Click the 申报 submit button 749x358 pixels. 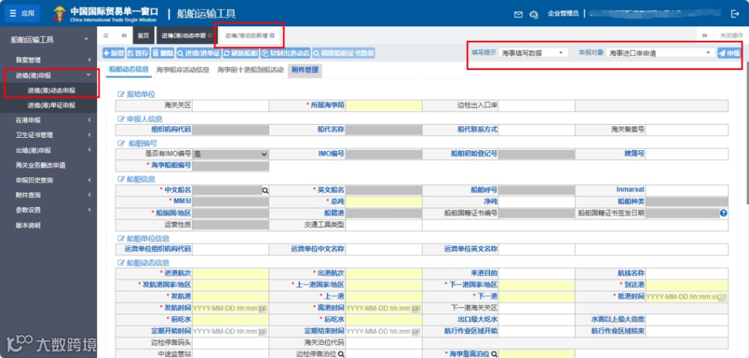click(x=729, y=53)
